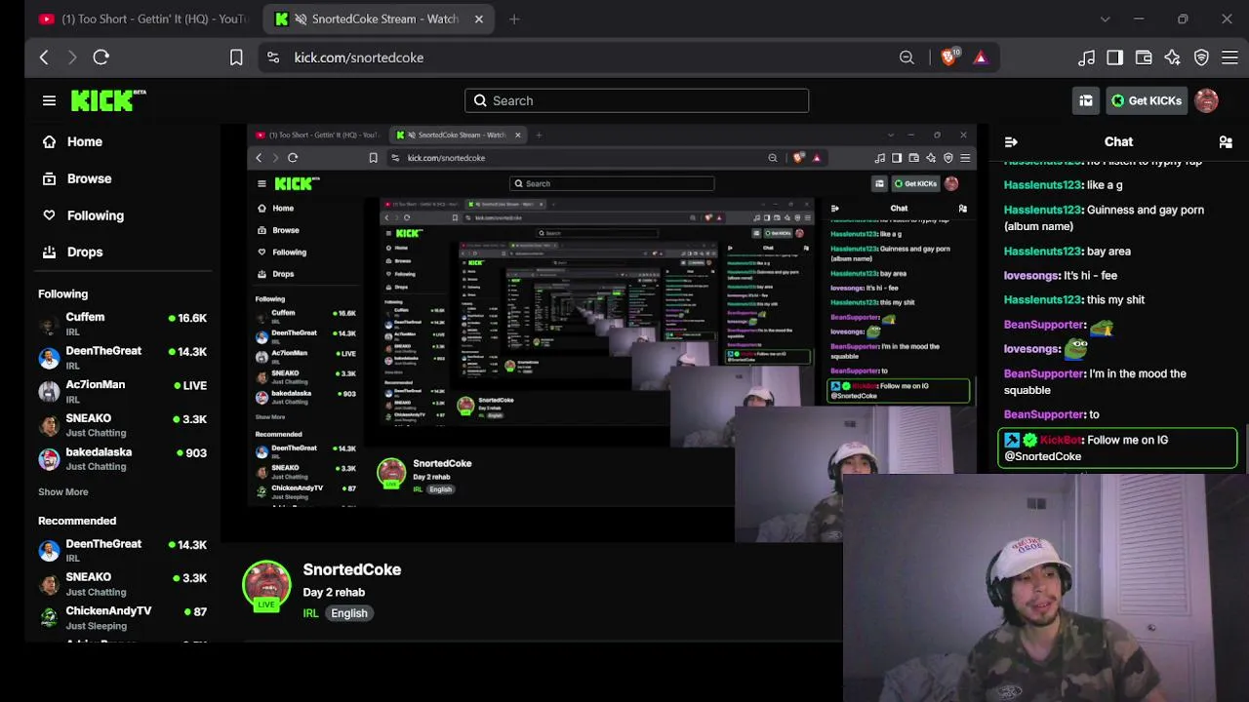This screenshot has width=1249, height=702.
Task: Open Drops in Kick sidebar
Action: coord(122,252)
